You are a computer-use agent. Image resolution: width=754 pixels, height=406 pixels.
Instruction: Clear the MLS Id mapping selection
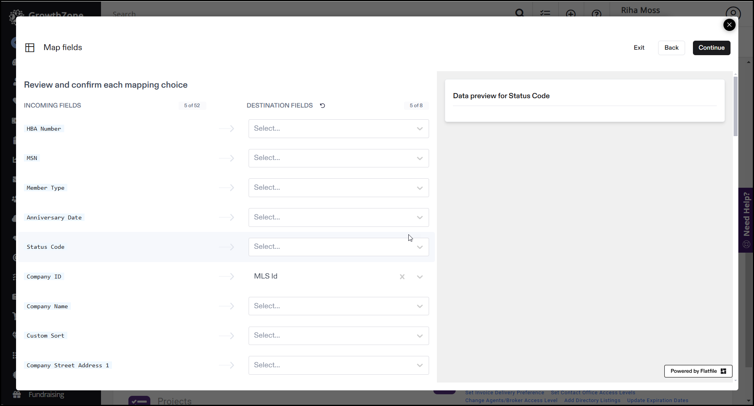click(402, 277)
